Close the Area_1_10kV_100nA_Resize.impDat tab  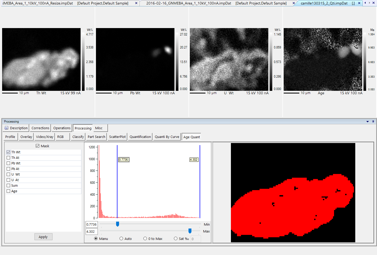pyautogui.click(x=136, y=3)
